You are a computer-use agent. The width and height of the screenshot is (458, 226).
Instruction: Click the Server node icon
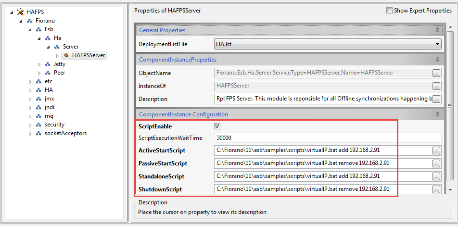pyautogui.click(x=57, y=47)
